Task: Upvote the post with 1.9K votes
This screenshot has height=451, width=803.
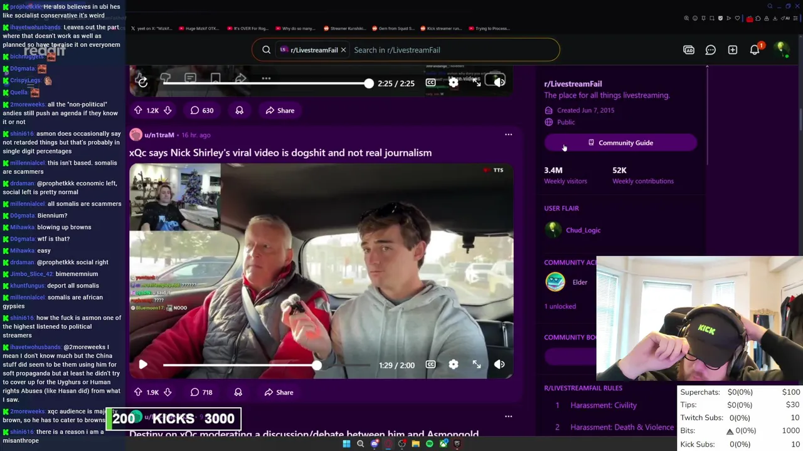Action: (x=138, y=392)
